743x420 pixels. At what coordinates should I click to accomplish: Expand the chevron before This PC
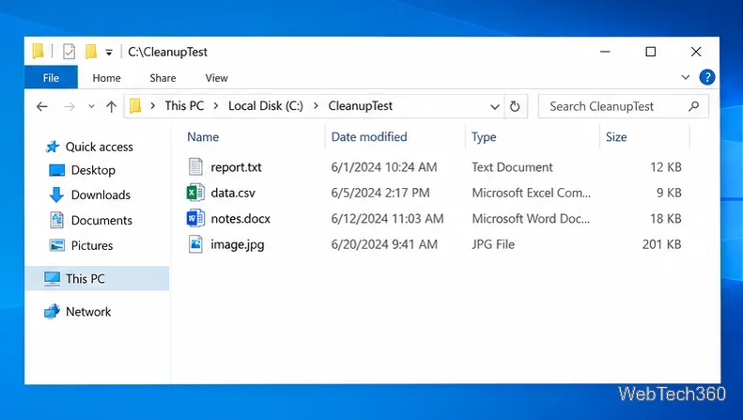pos(152,106)
